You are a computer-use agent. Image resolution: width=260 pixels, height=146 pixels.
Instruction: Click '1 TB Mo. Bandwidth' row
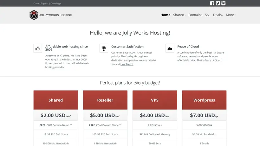click(x=105, y=143)
